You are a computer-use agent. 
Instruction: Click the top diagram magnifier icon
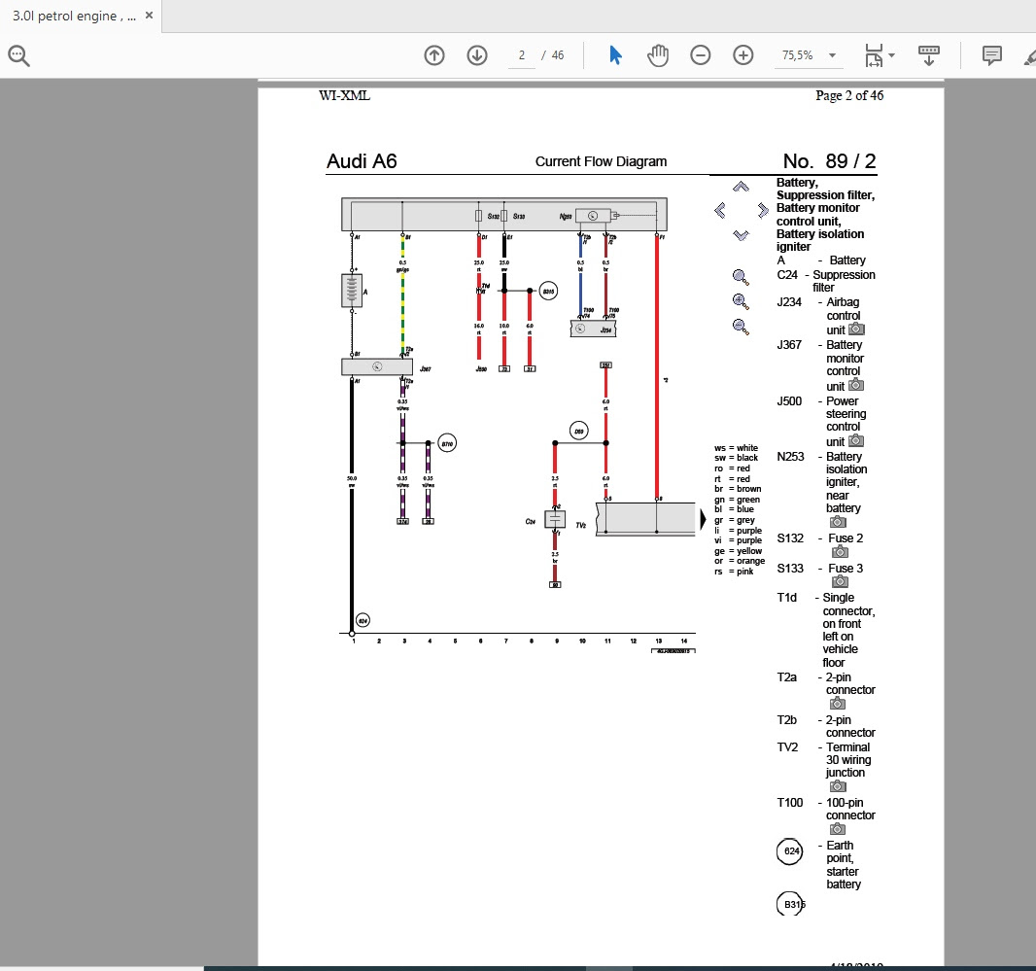741,278
